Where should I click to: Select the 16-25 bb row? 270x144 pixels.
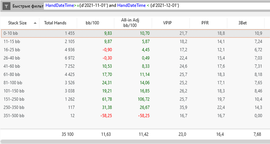point(135,50)
